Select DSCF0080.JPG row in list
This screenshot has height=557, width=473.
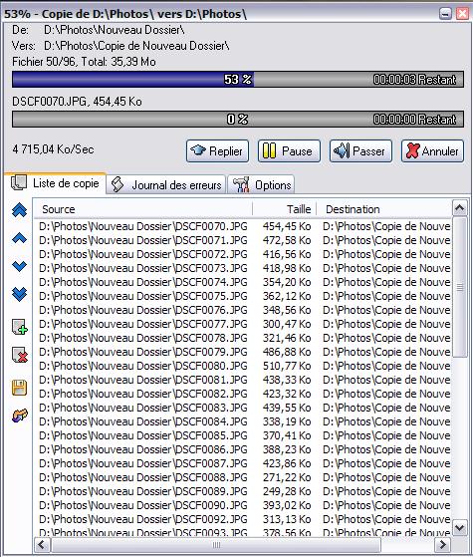click(x=243, y=366)
